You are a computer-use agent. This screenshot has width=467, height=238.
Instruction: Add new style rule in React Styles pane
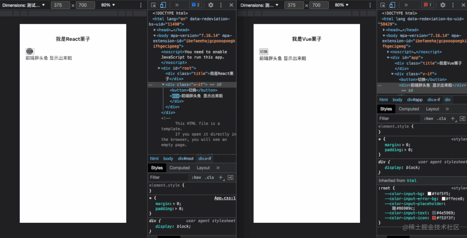[221, 177]
